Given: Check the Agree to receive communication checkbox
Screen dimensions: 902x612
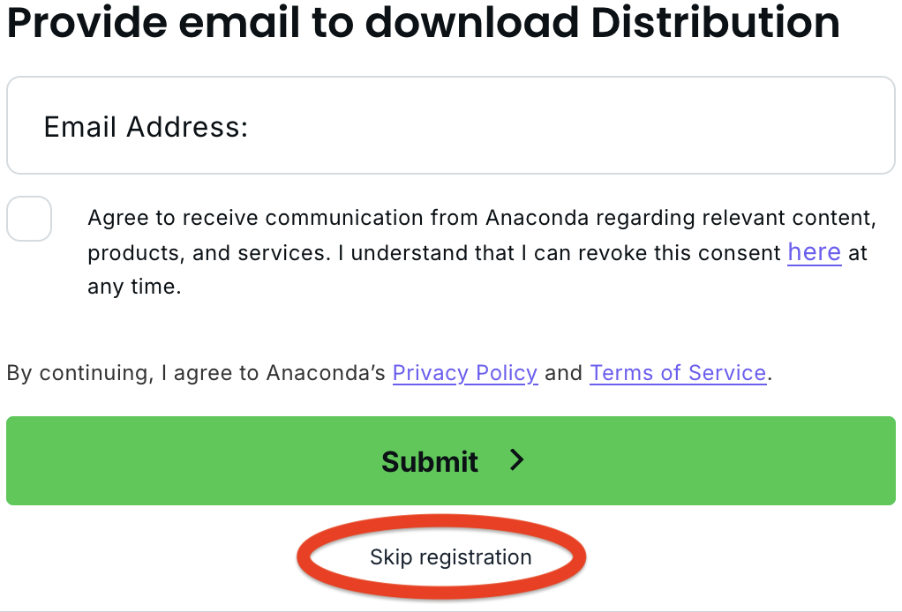Looking at the screenshot, I should (x=29, y=219).
